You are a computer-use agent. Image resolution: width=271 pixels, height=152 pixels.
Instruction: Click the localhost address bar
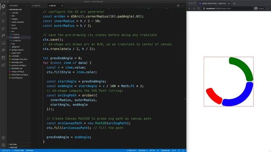click(227, 8)
